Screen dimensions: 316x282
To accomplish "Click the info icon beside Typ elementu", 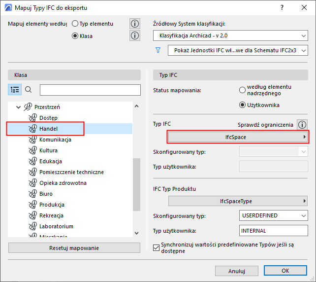I will (135, 24).
